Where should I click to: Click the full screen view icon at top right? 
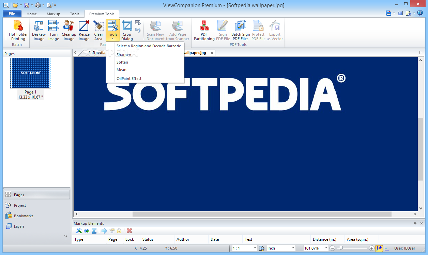click(x=400, y=13)
